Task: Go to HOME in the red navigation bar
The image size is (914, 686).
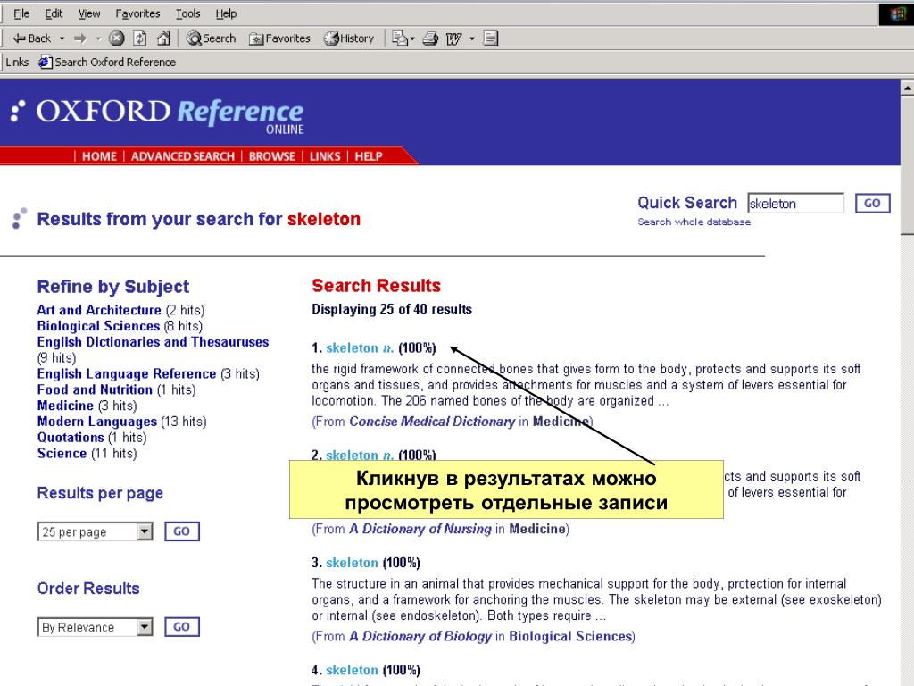Action: (x=99, y=156)
